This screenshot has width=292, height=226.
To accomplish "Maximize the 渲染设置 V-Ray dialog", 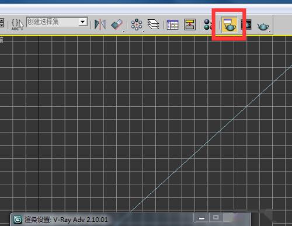I will 215,217.
